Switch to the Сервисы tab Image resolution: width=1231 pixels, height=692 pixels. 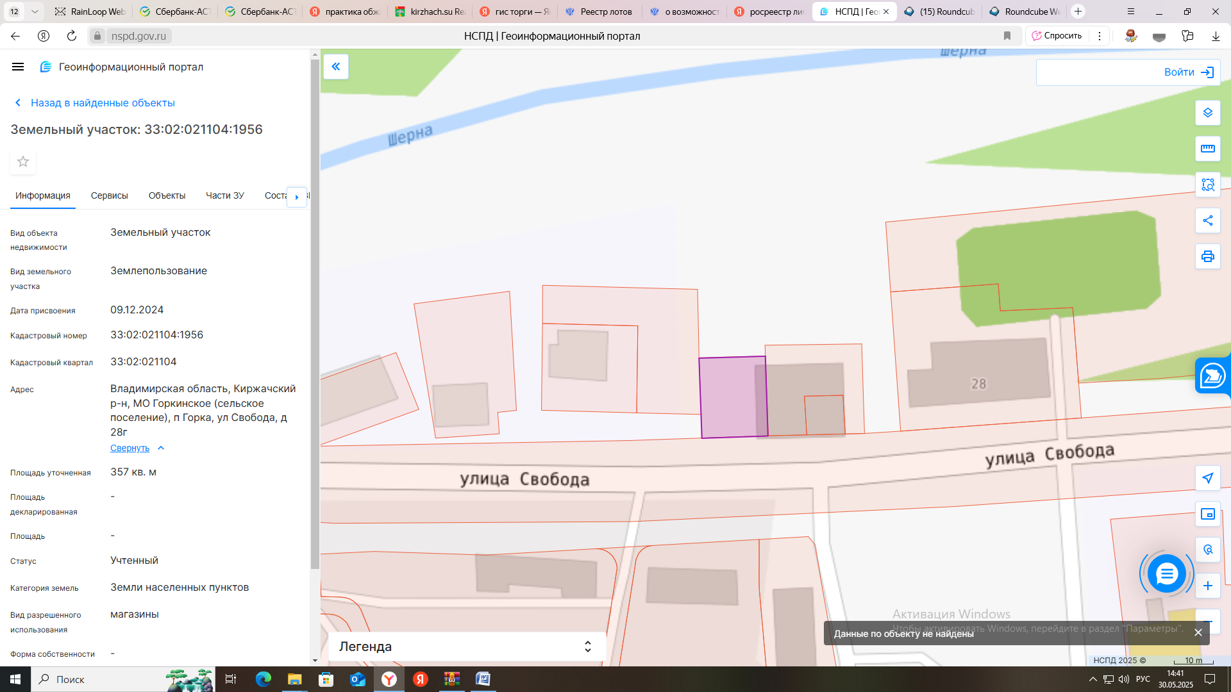click(x=109, y=195)
